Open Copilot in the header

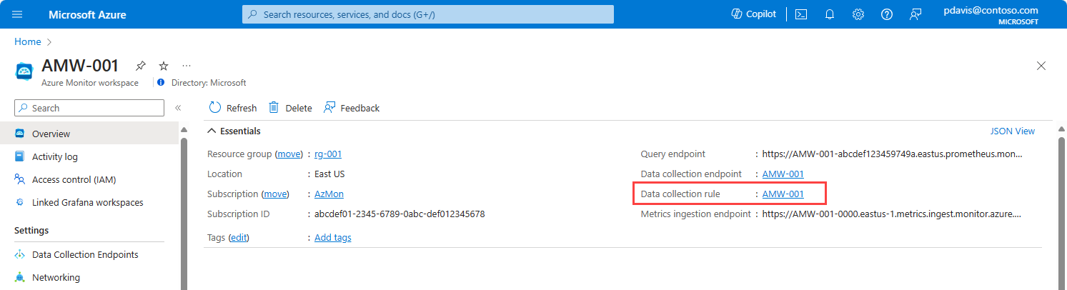point(753,14)
